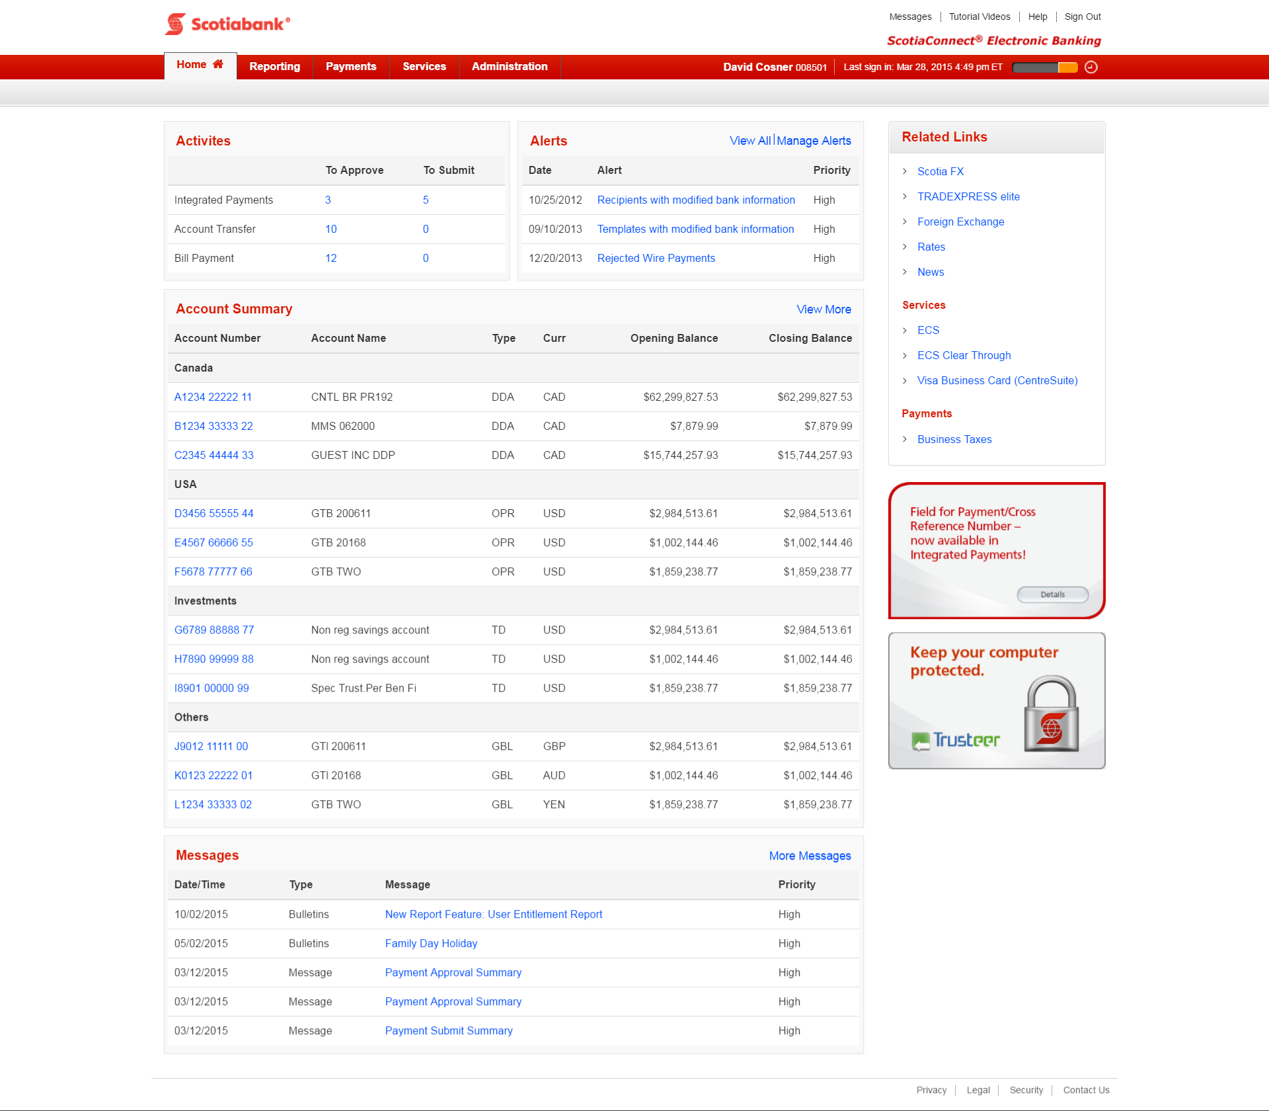The height and width of the screenshot is (1111, 1269).
Task: Click the Scotiabank logo
Action: [x=227, y=24]
